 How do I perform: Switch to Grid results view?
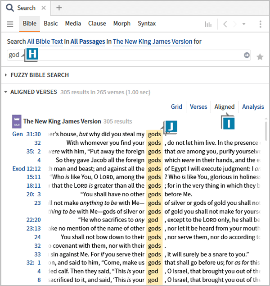pos(176,107)
